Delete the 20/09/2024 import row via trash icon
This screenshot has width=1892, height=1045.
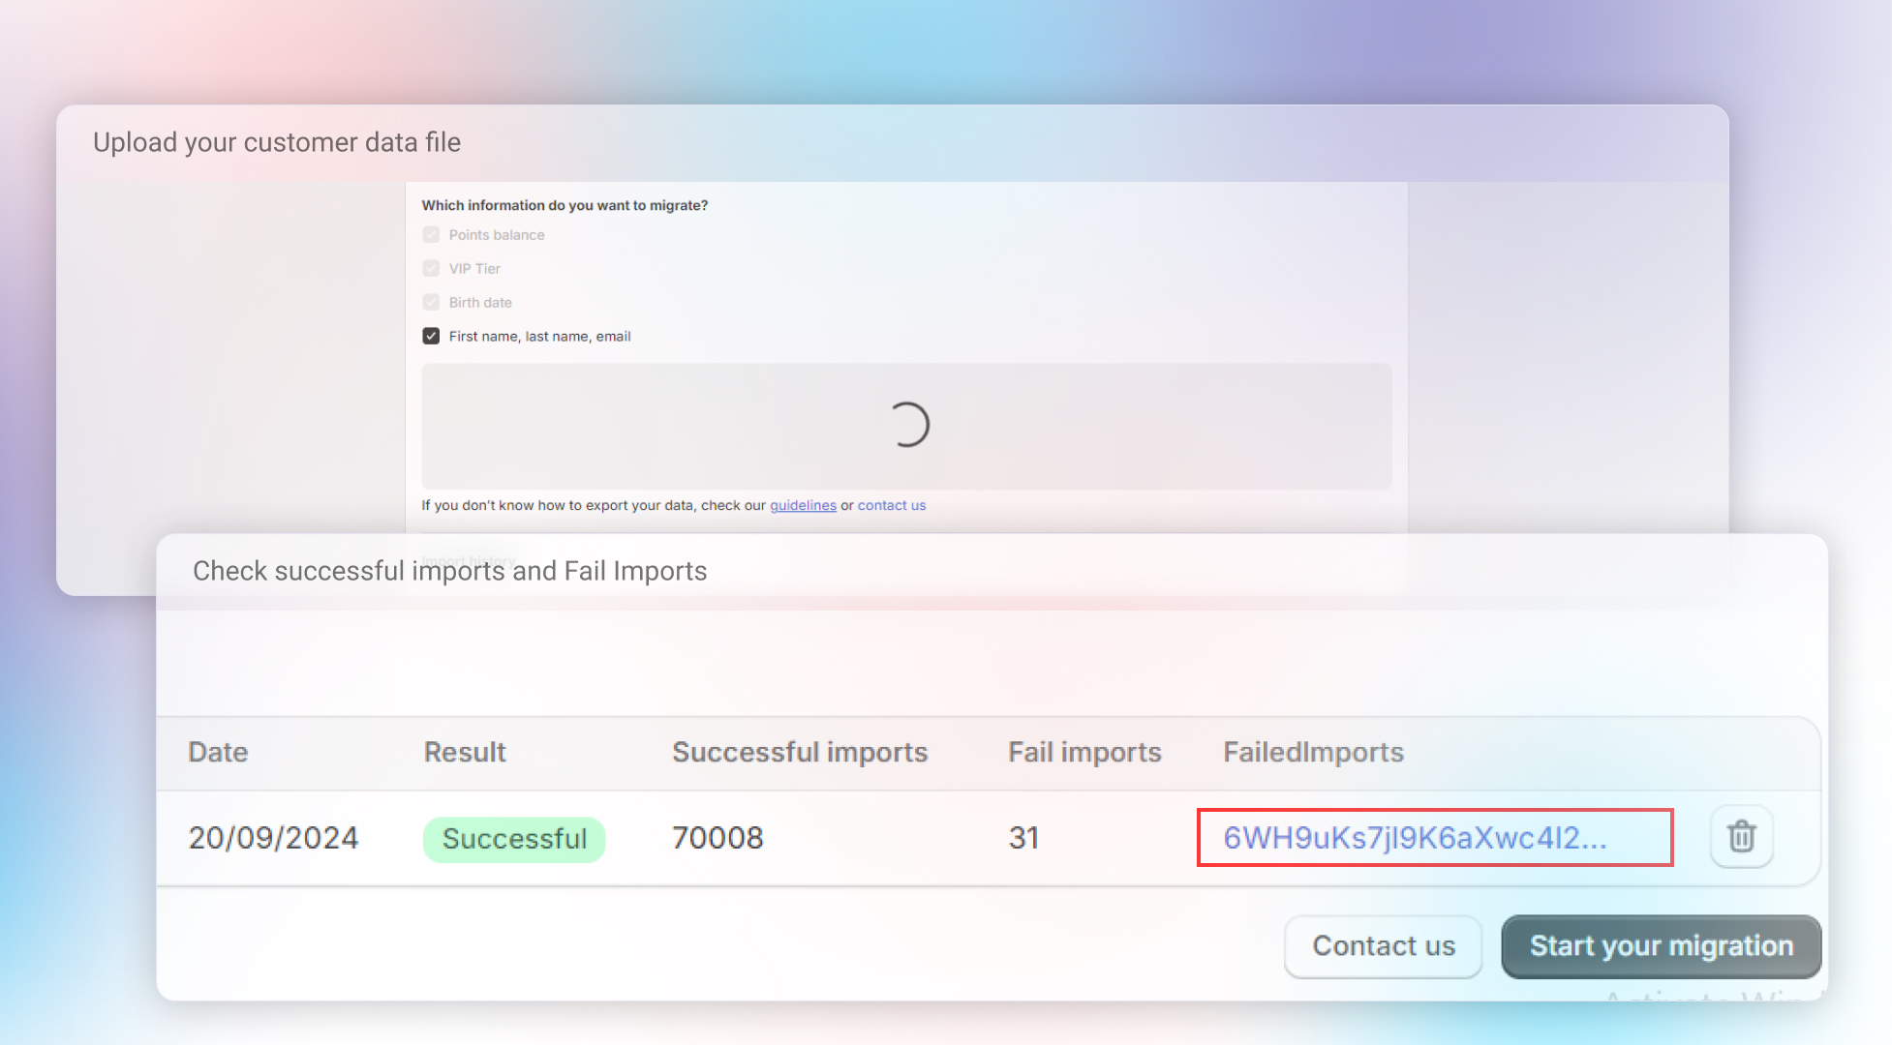(1741, 836)
